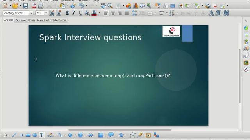Image resolution: width=250 pixels, height=140 pixels.
Task: Switch to the Notes view tab
Action: [x=31, y=20]
